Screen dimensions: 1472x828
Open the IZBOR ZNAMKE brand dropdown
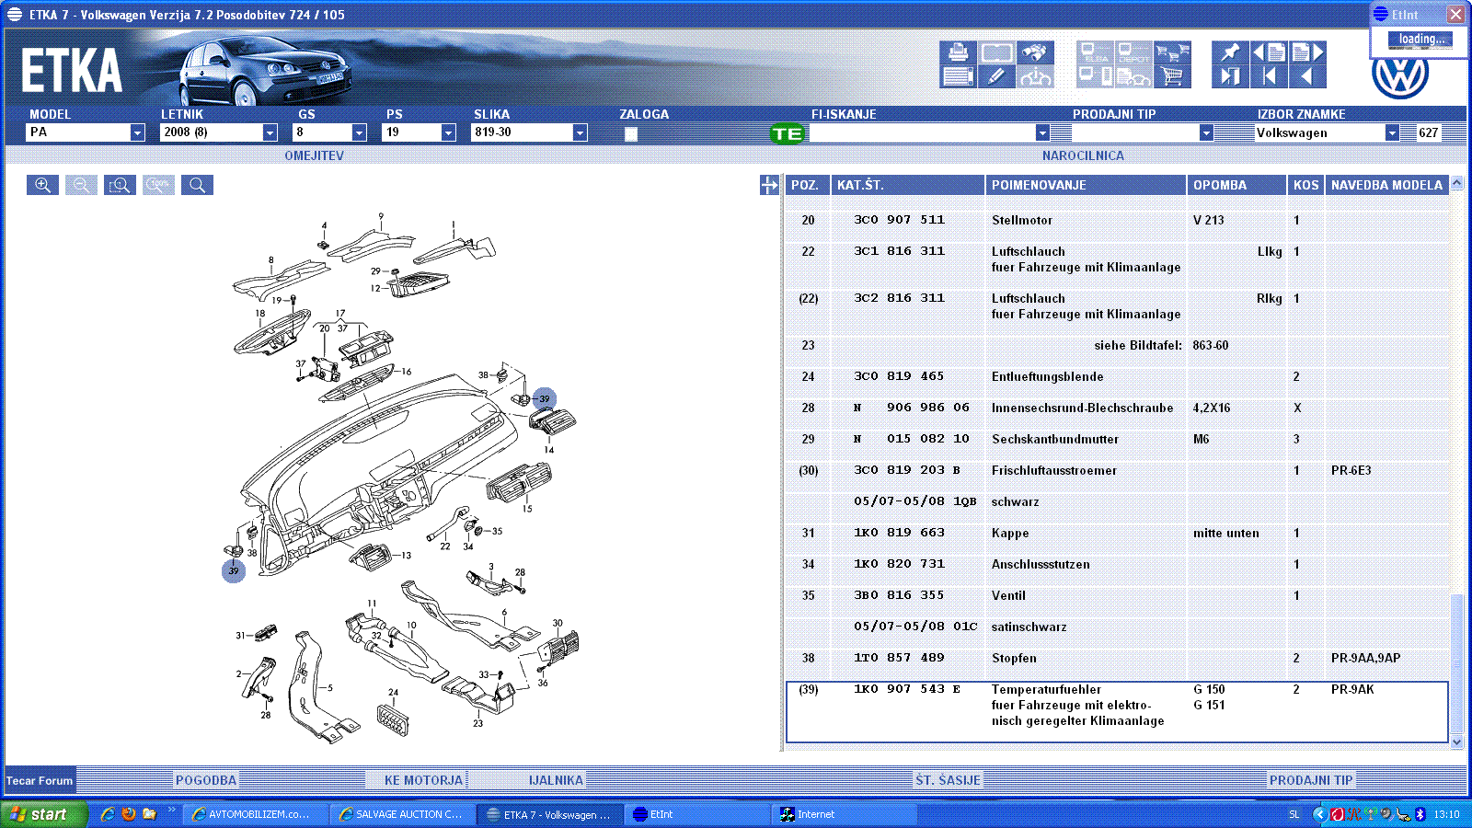point(1392,132)
